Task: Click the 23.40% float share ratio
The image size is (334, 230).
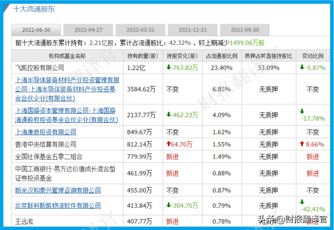Action: click(222, 67)
